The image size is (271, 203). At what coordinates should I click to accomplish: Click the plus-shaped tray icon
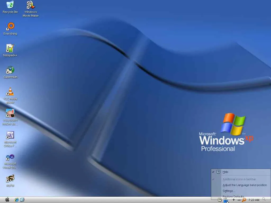(x=234, y=200)
